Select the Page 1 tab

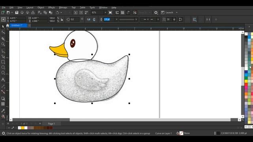pos(51,123)
